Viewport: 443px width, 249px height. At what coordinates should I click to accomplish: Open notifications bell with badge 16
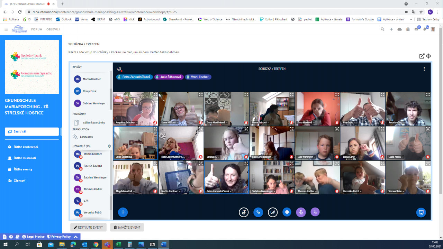coord(425,29)
